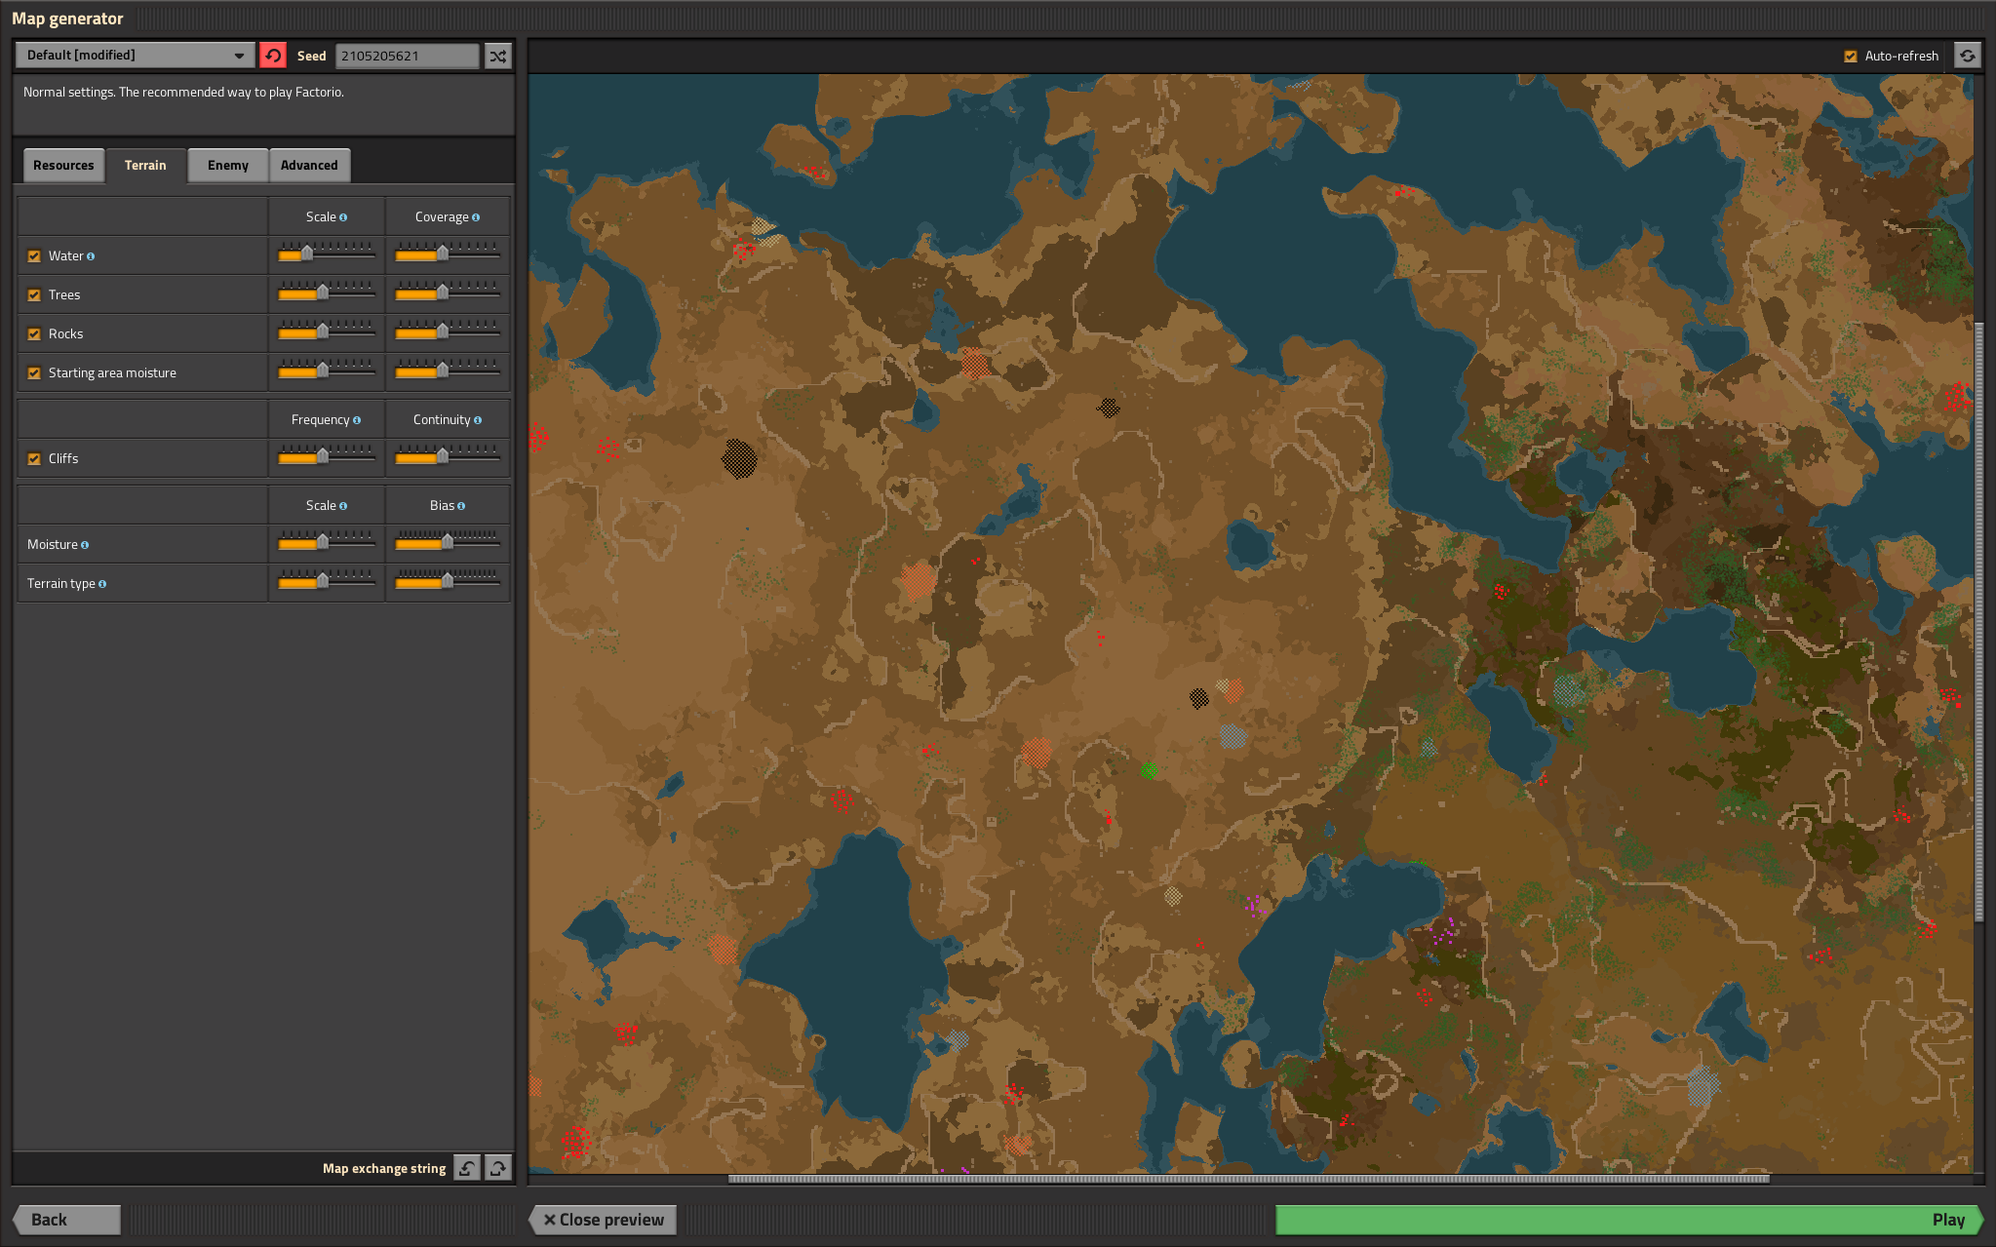Adjust the Rocks scale slider
Screen dimensions: 1996x1247
click(x=327, y=331)
